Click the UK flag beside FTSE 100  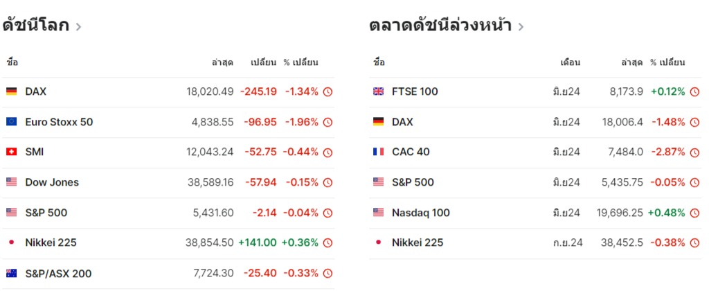378,92
